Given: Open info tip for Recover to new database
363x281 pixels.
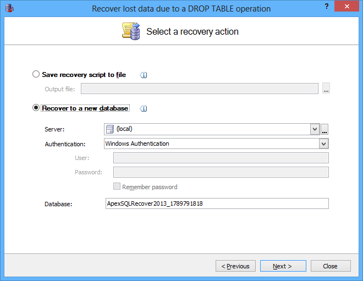Looking at the screenshot, I should [x=144, y=108].
